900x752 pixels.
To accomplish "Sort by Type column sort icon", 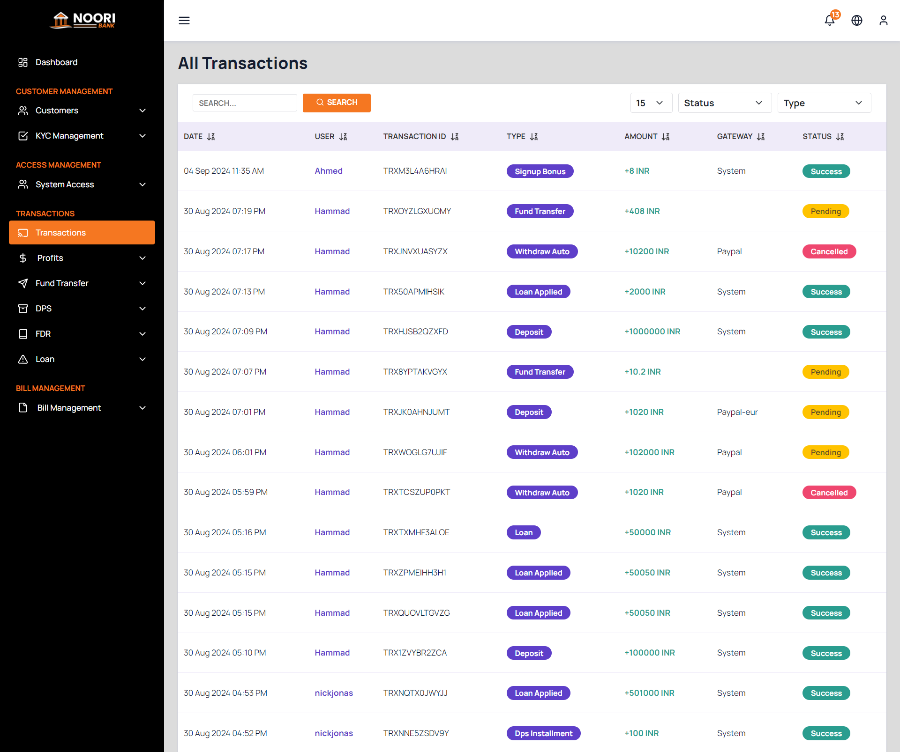I will 534,137.
